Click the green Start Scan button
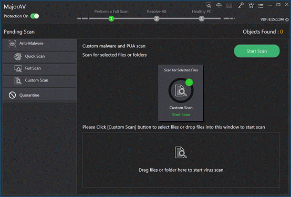 click(257, 51)
